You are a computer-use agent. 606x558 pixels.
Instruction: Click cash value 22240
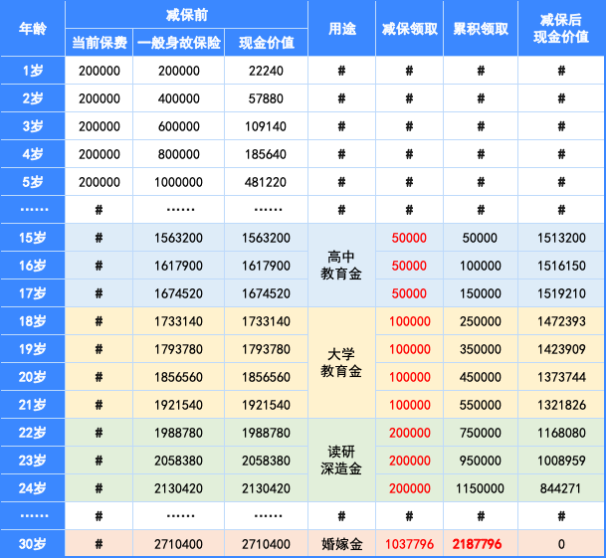pyautogui.click(x=266, y=71)
